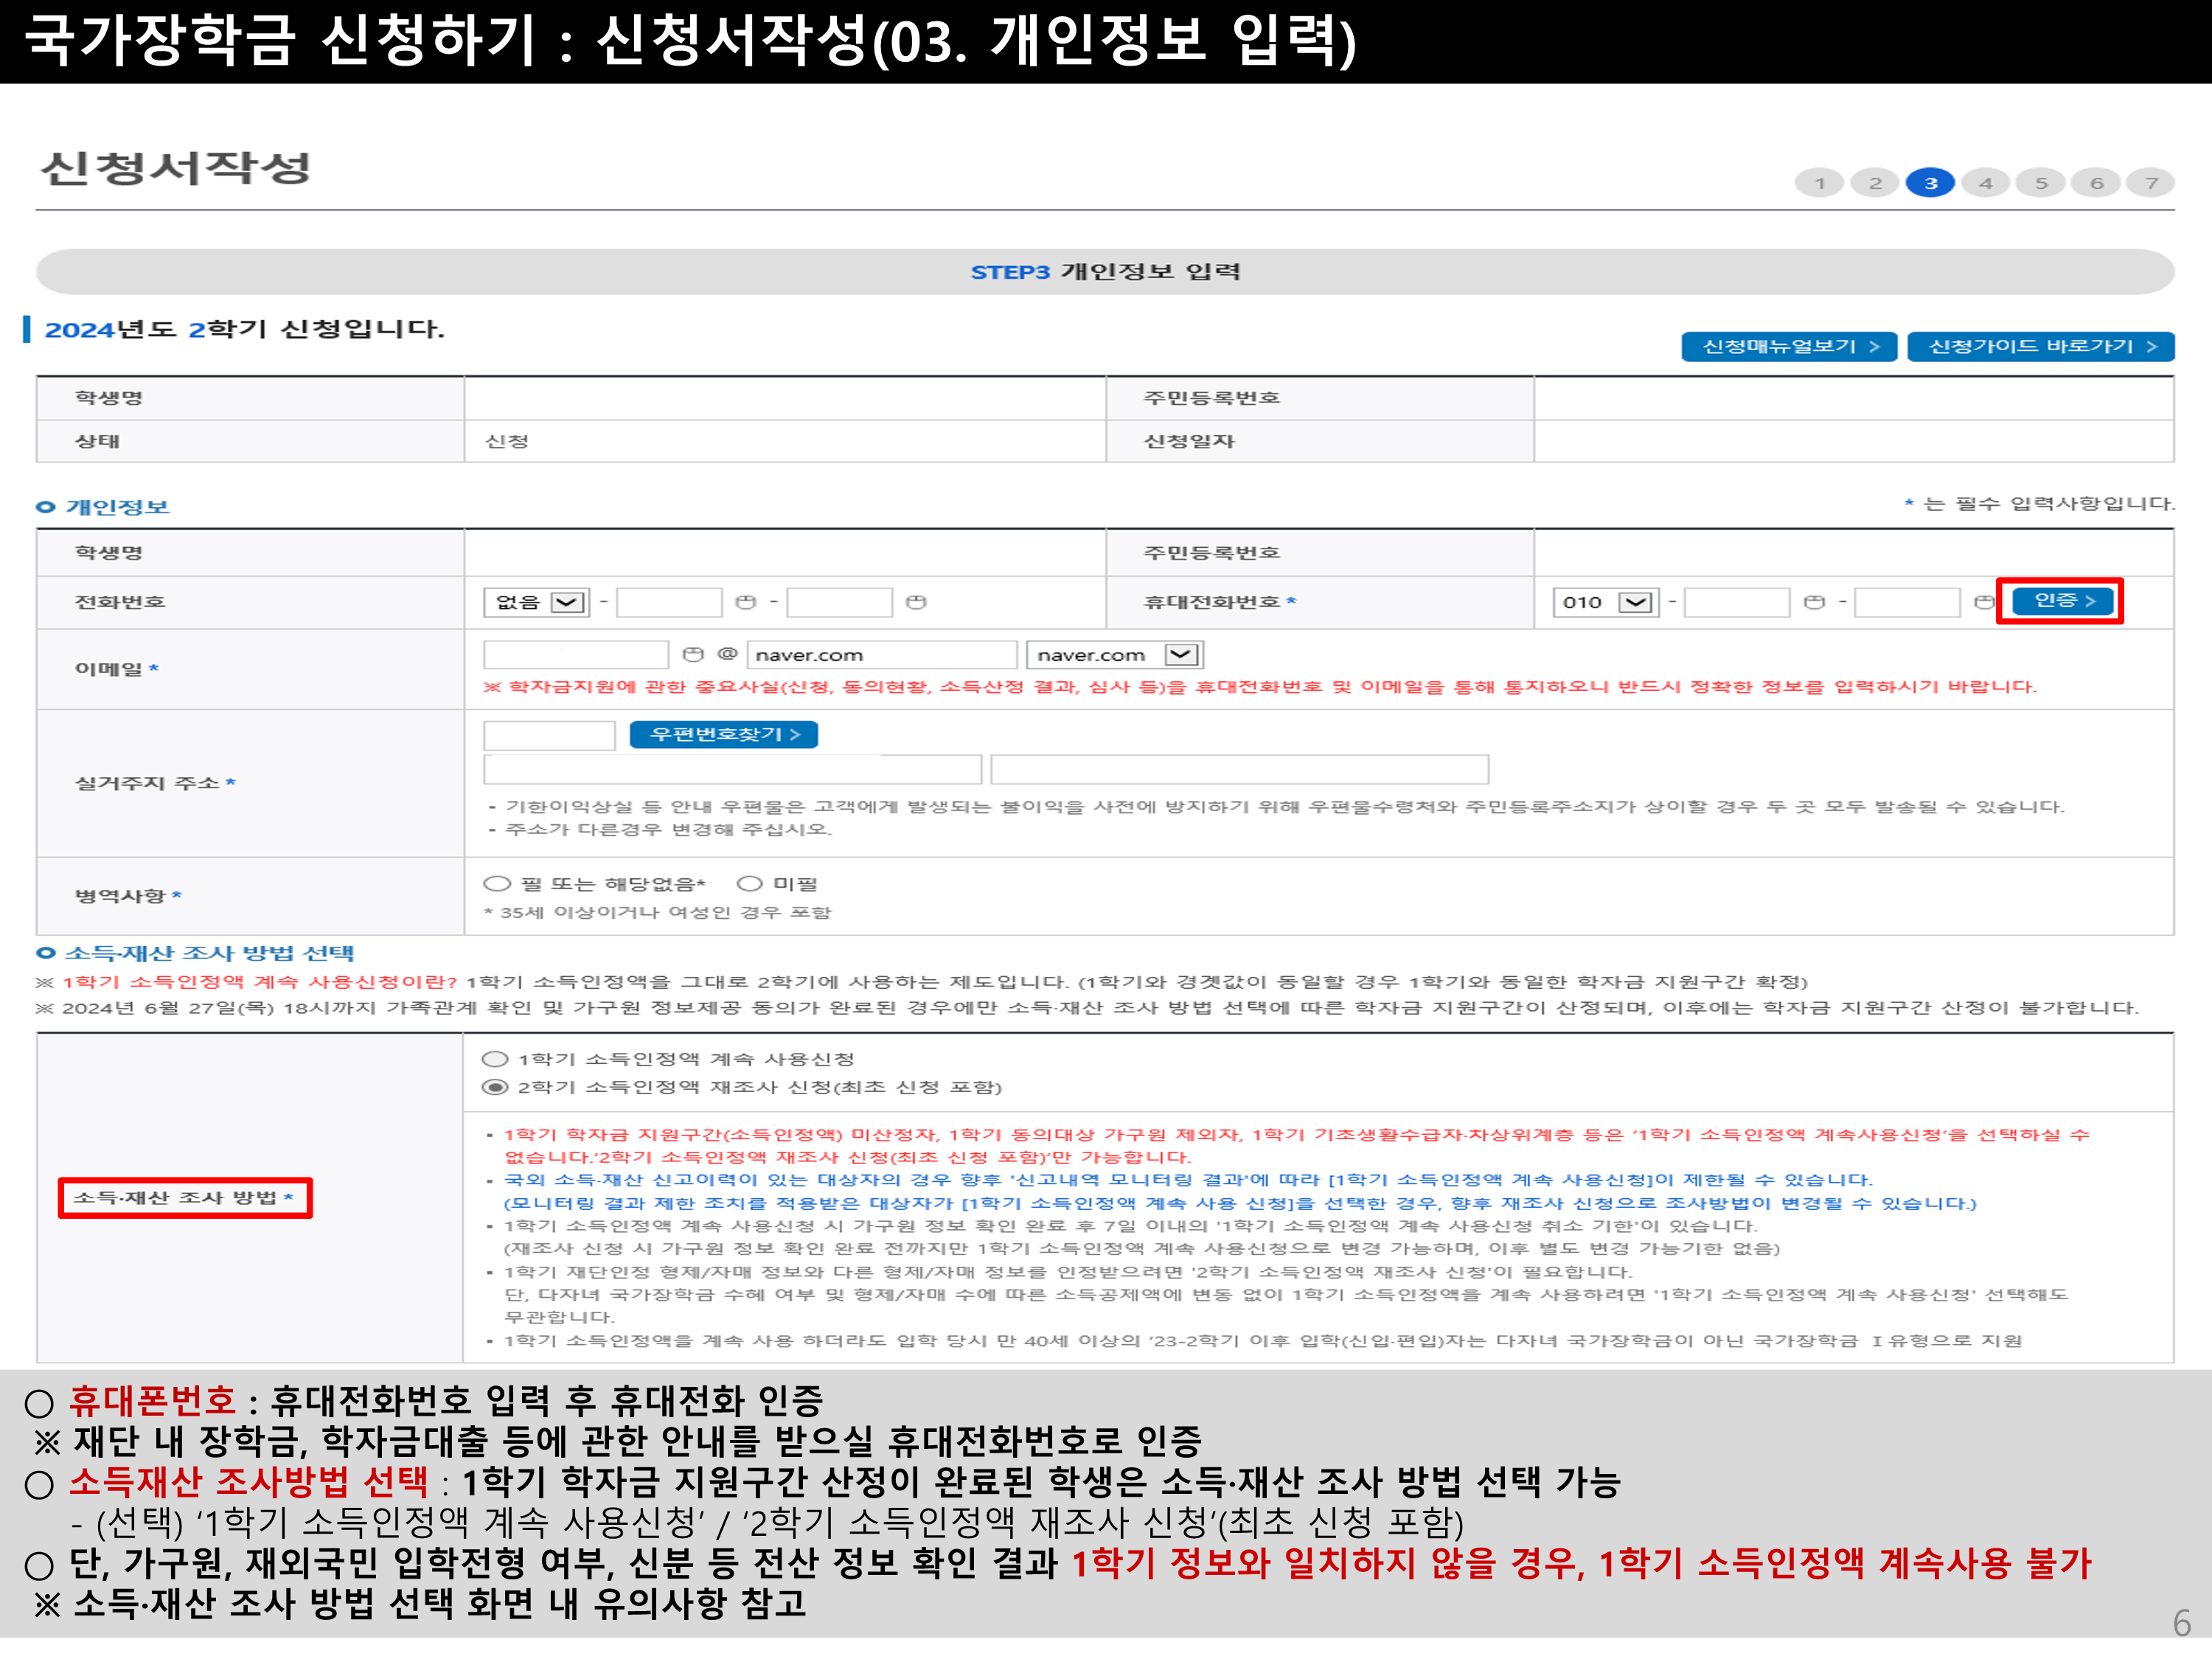The width and height of the screenshot is (2212, 1659).
Task: Go to step 6 in progress indicator
Action: point(2097,183)
